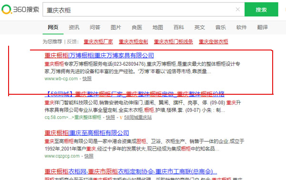Open suggested search 重庆定做衣柜
This screenshot has width=286, height=180.
(x=214, y=42)
